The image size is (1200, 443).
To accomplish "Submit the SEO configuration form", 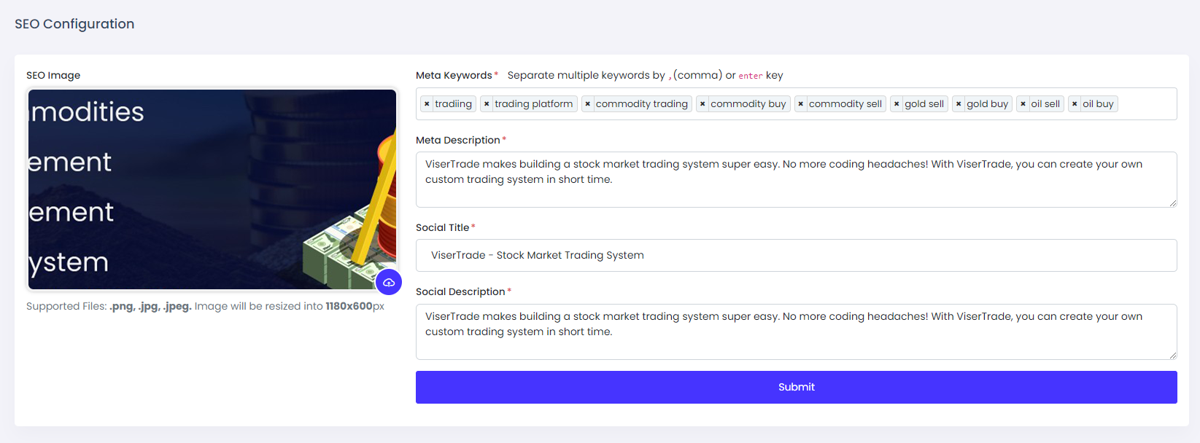I will pos(796,387).
